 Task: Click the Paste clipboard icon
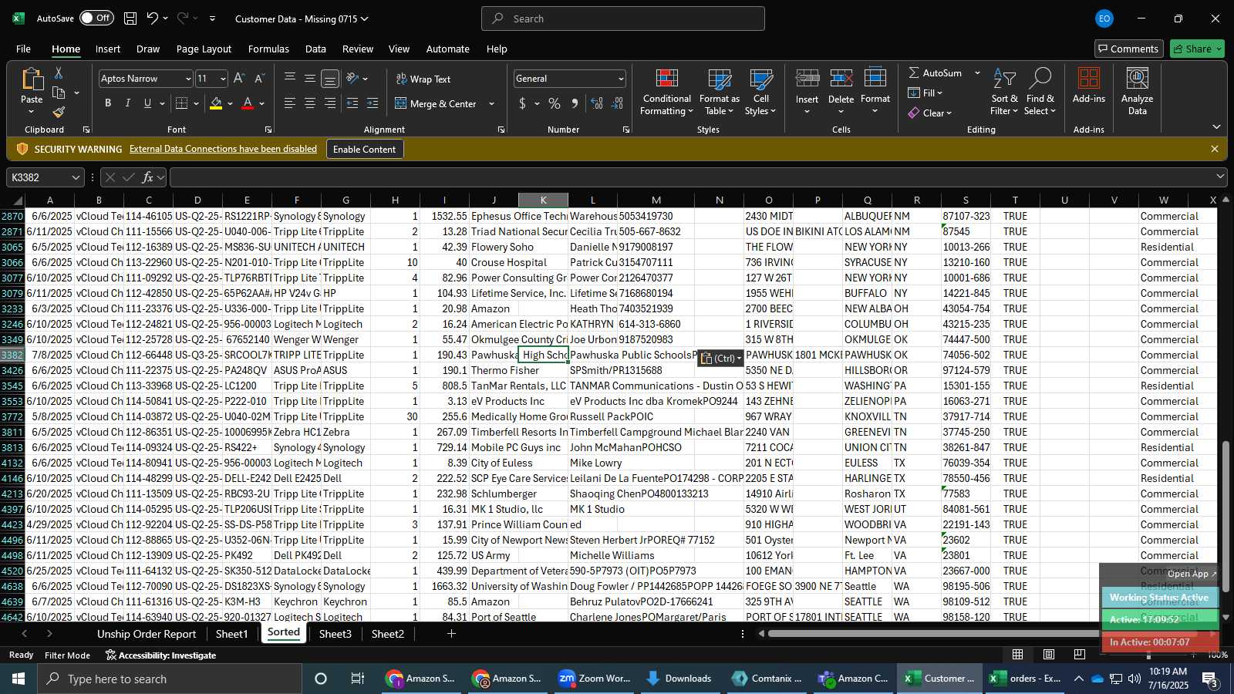(32, 79)
